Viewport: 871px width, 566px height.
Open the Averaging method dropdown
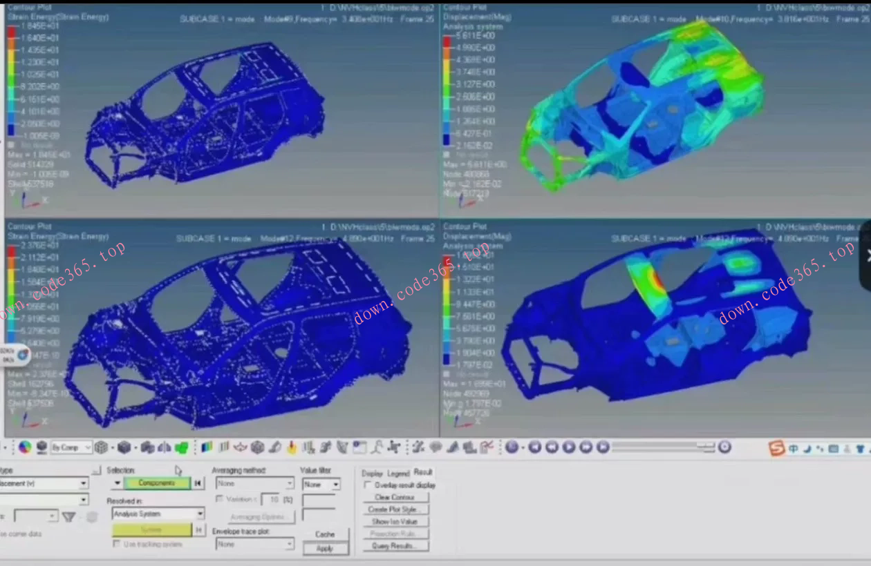pyautogui.click(x=254, y=485)
